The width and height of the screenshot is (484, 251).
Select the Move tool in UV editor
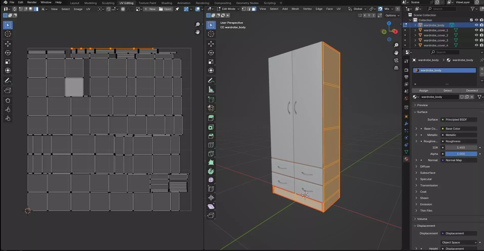(x=8, y=44)
